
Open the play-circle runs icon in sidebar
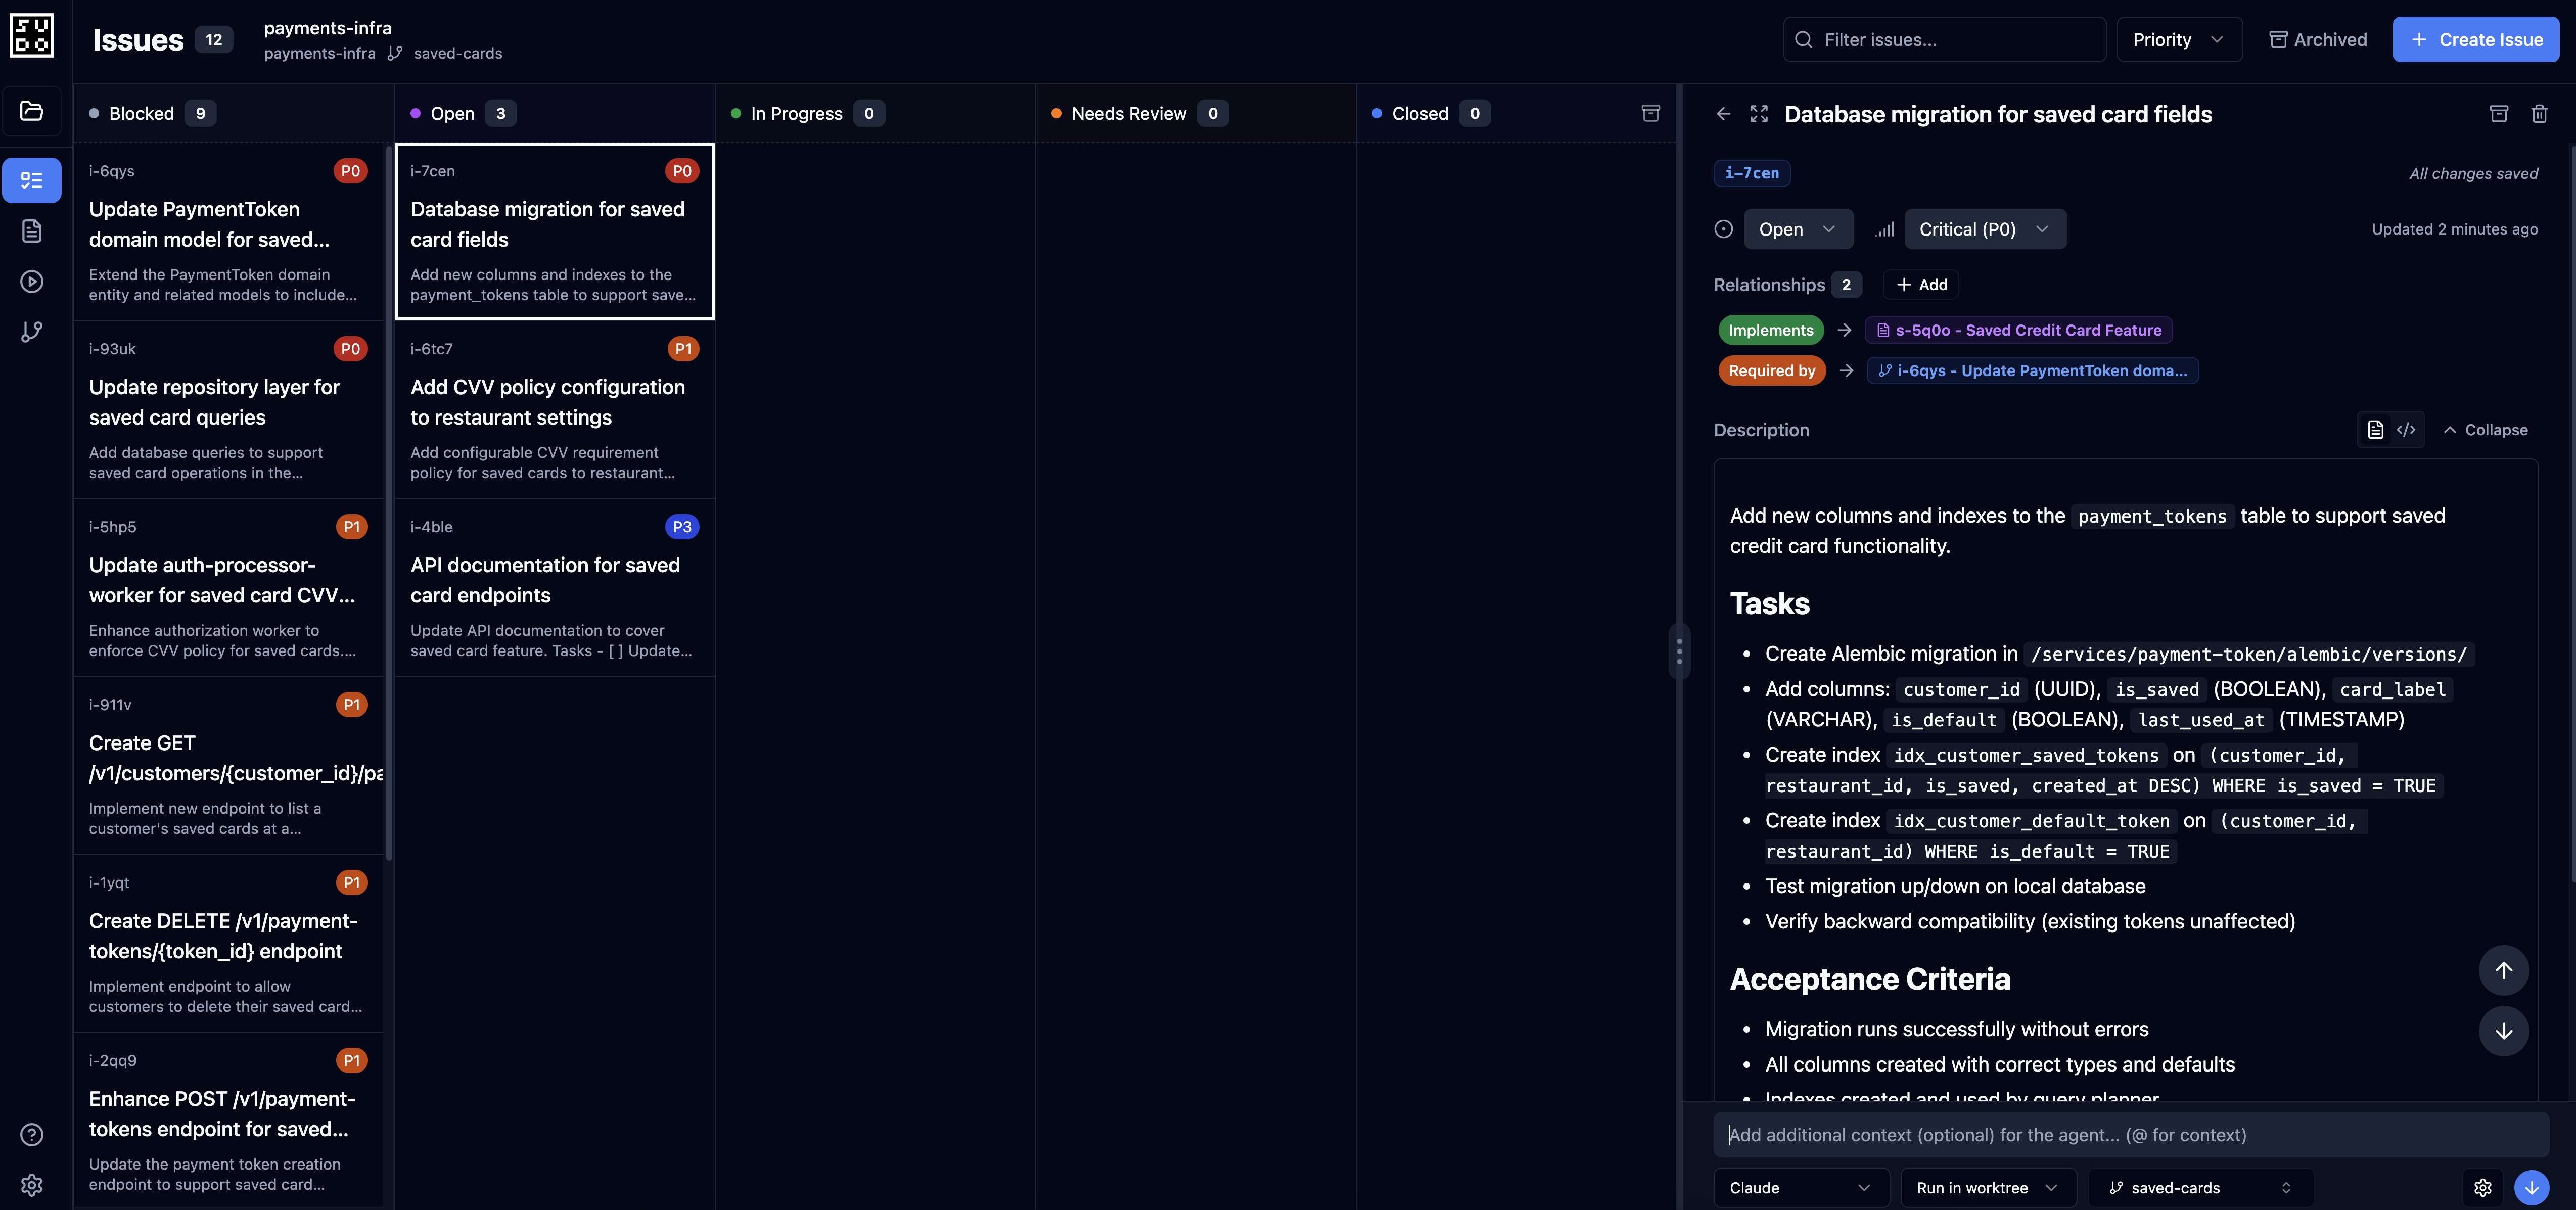[x=32, y=282]
